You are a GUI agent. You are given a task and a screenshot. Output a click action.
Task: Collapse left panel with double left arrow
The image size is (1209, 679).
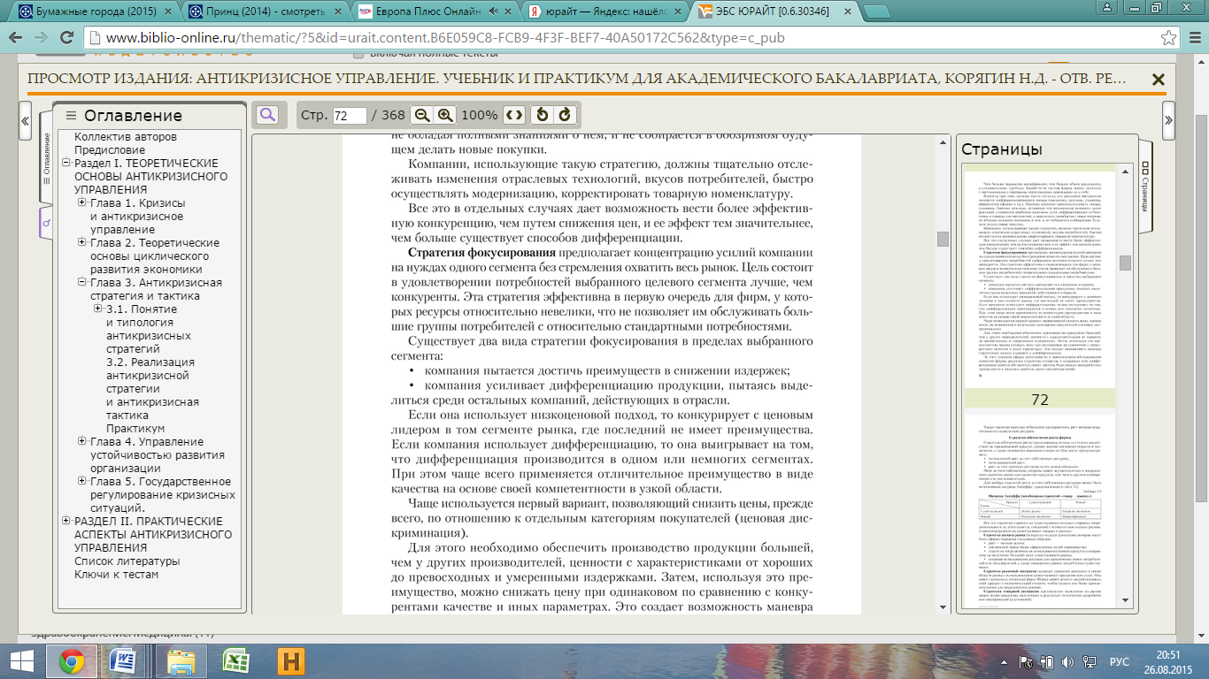coord(26,120)
